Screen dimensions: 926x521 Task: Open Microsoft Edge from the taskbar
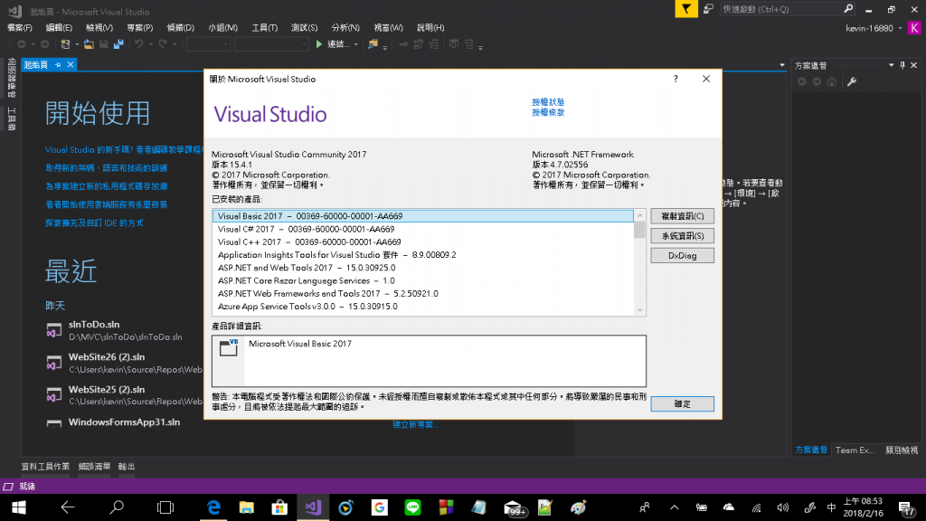coord(213,507)
